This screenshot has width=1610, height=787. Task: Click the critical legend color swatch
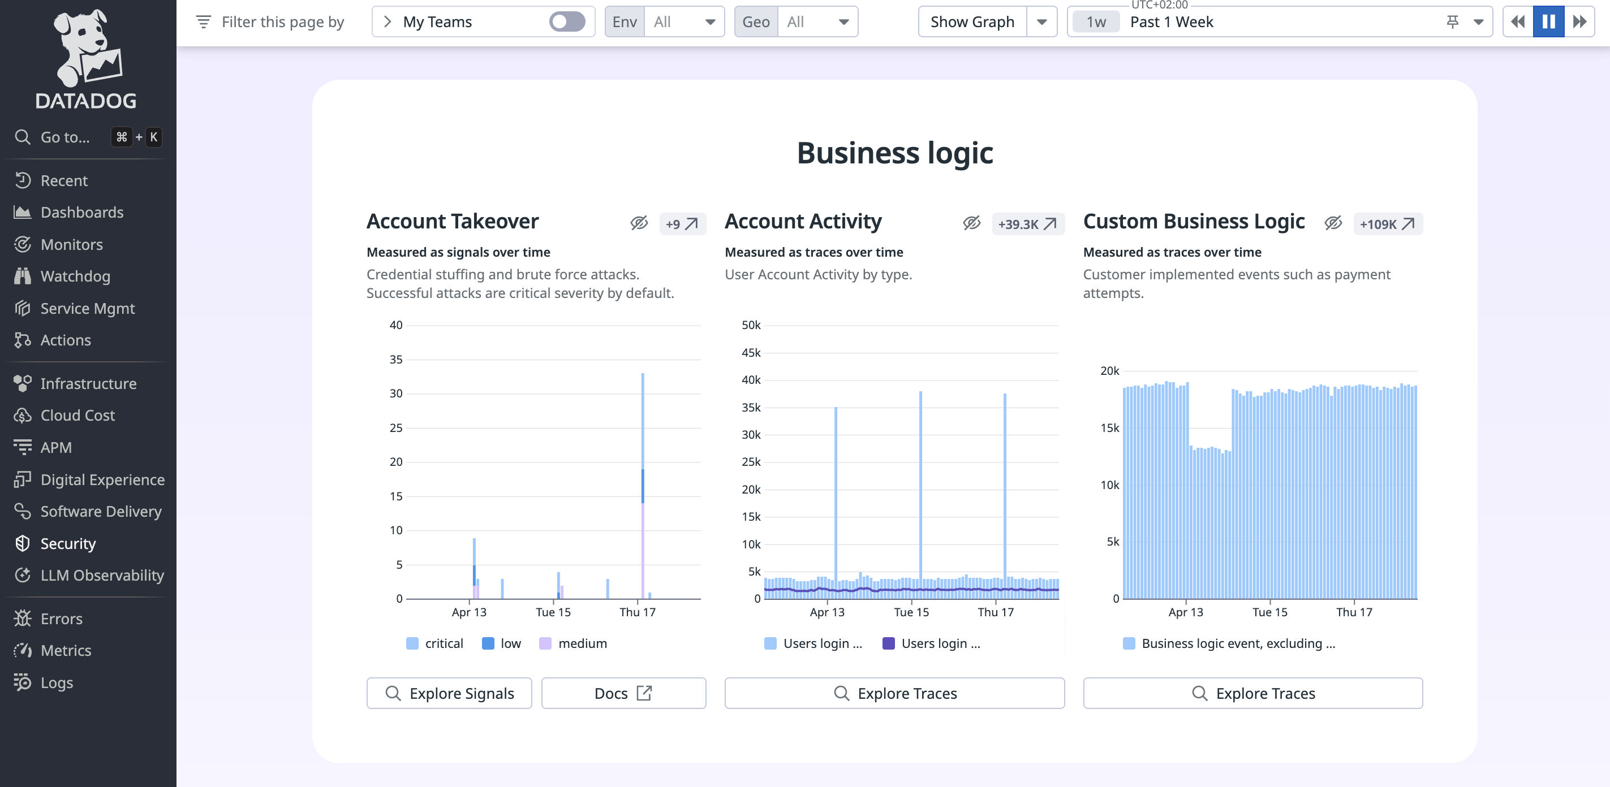coord(412,643)
